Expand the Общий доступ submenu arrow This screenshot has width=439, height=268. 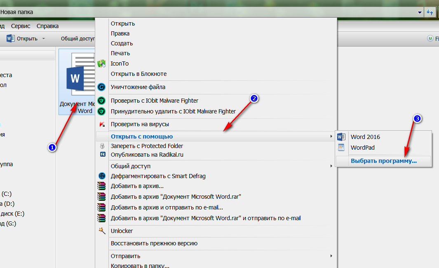(331, 166)
